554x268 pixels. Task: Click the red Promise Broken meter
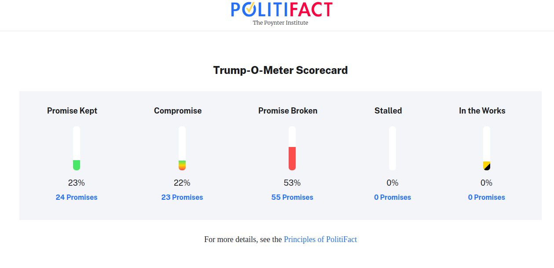click(x=292, y=148)
